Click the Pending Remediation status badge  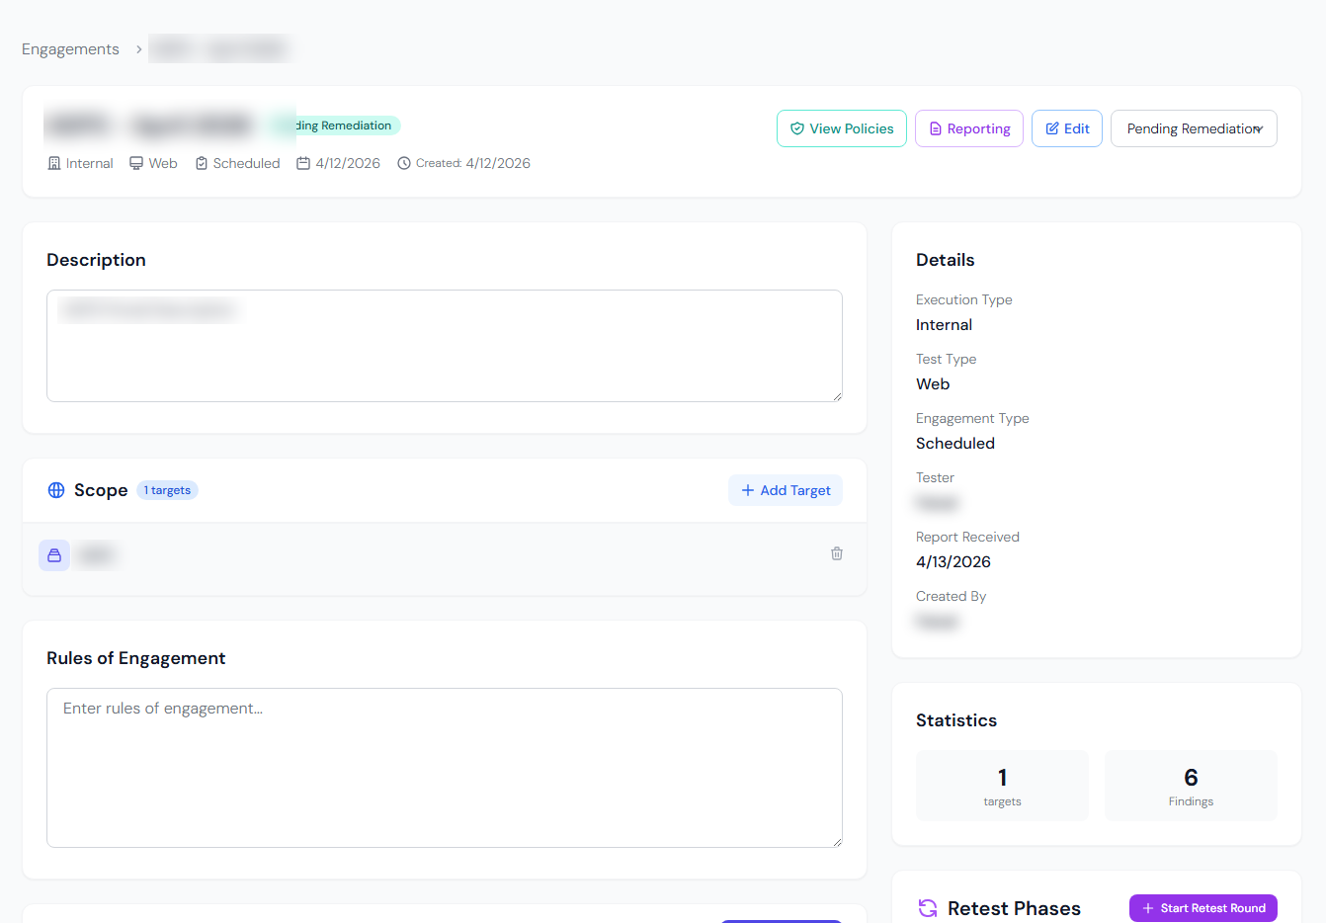point(336,126)
